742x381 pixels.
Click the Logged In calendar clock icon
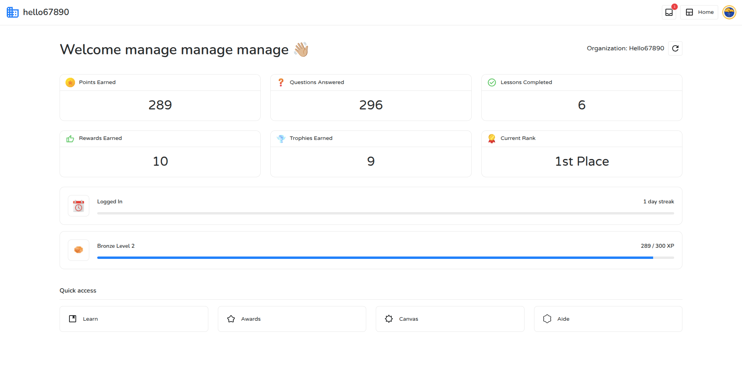79,206
